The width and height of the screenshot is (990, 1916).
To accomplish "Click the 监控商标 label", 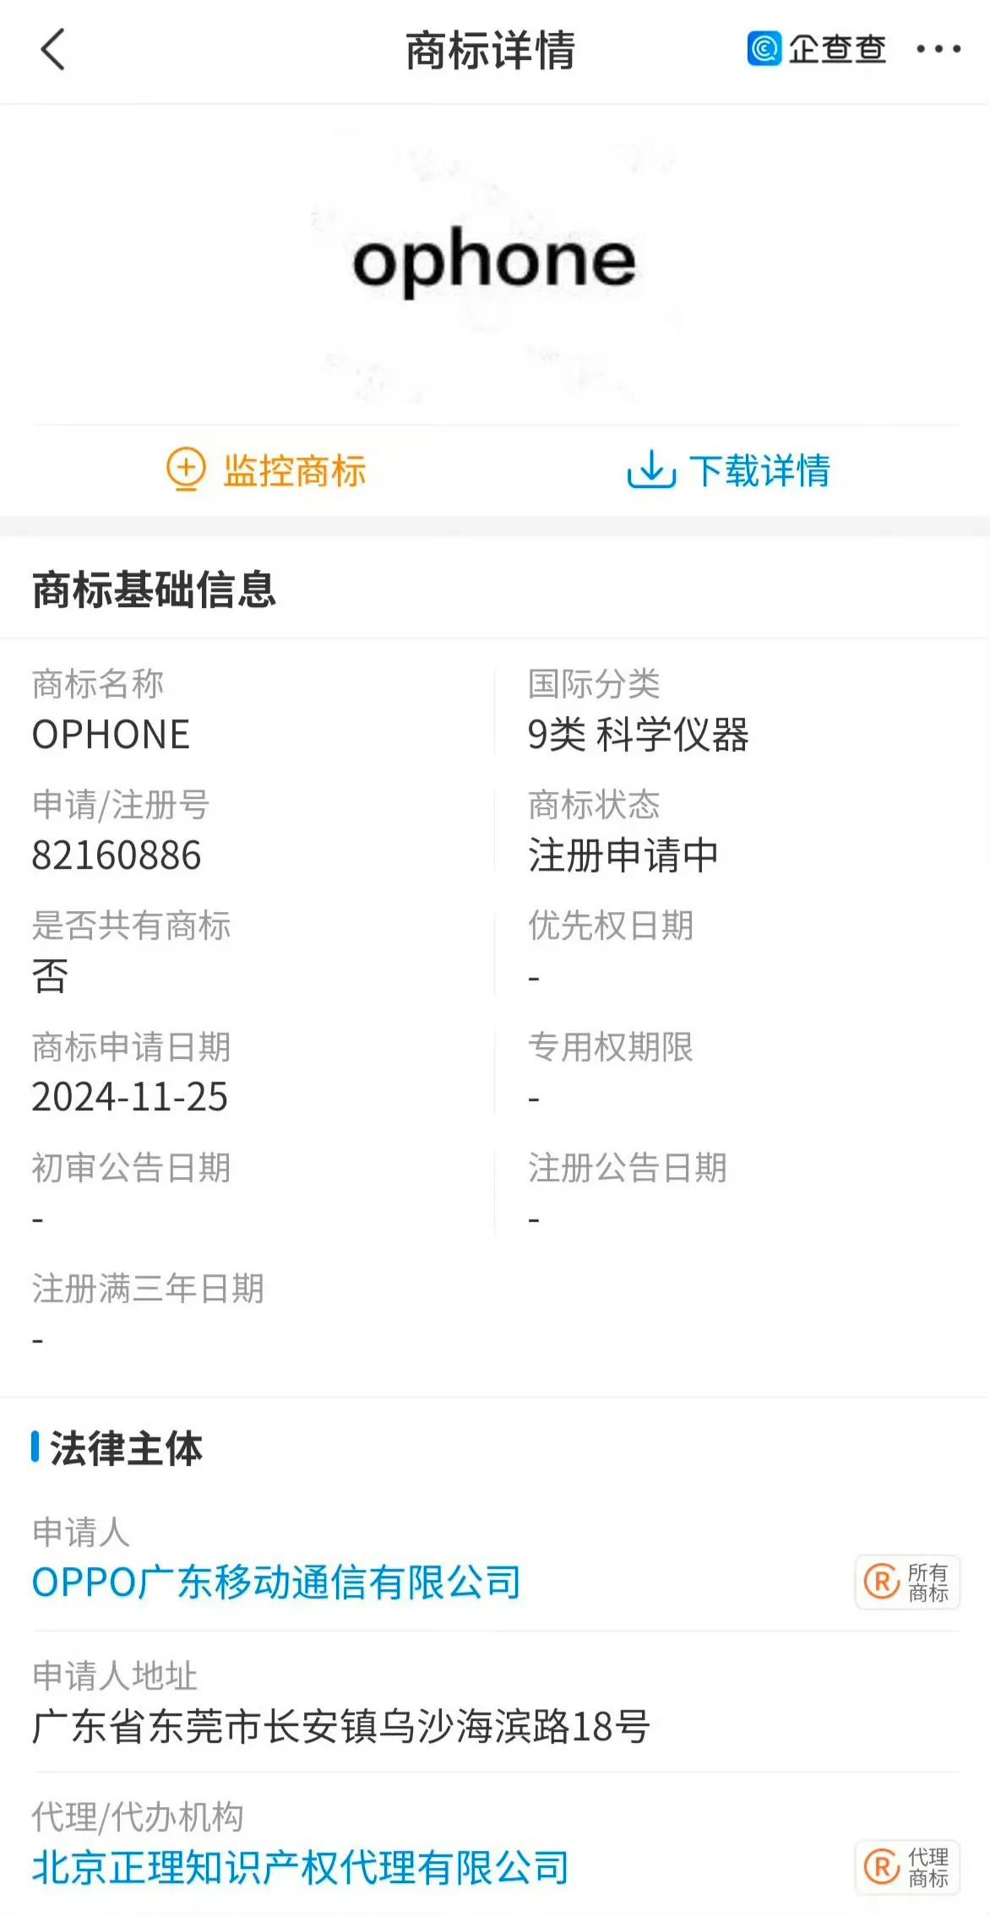I will coord(295,470).
